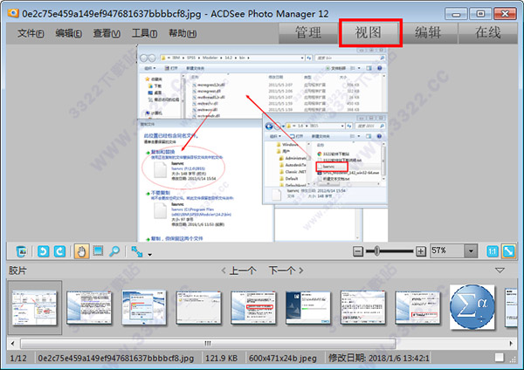Select the first filmstrip thumbnail
The height and width of the screenshot is (370, 524).
pyautogui.click(x=35, y=307)
